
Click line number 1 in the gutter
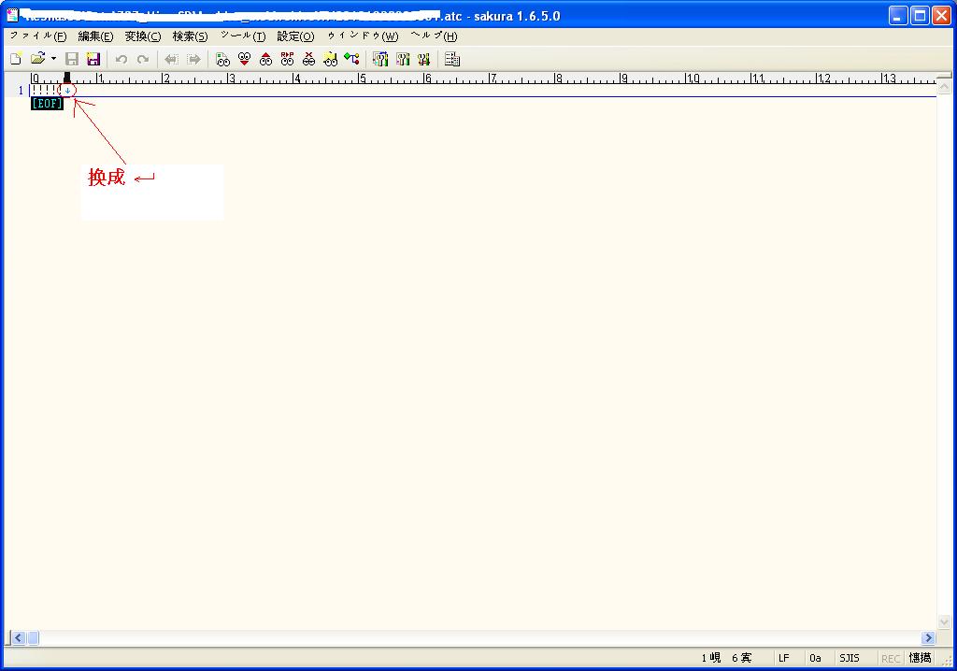coord(21,91)
